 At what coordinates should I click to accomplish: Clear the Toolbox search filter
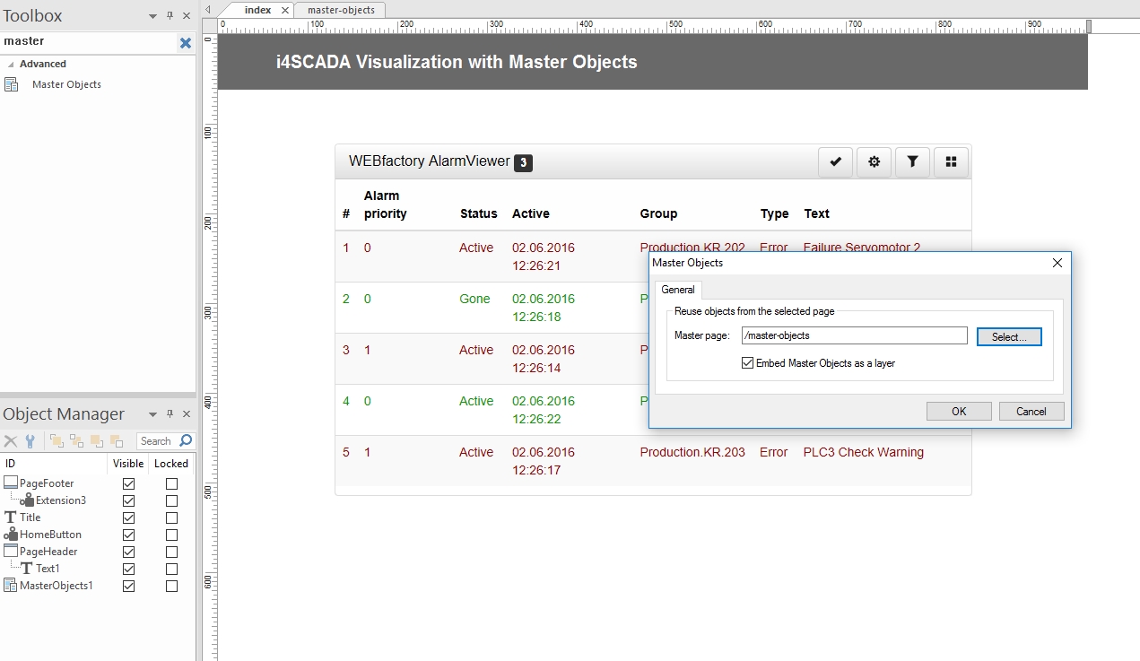coord(185,42)
